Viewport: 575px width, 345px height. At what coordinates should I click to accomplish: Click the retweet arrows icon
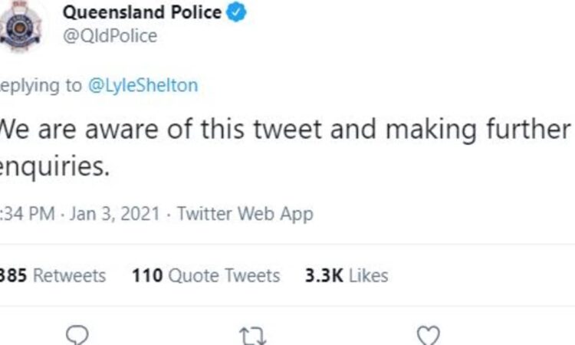(x=253, y=336)
